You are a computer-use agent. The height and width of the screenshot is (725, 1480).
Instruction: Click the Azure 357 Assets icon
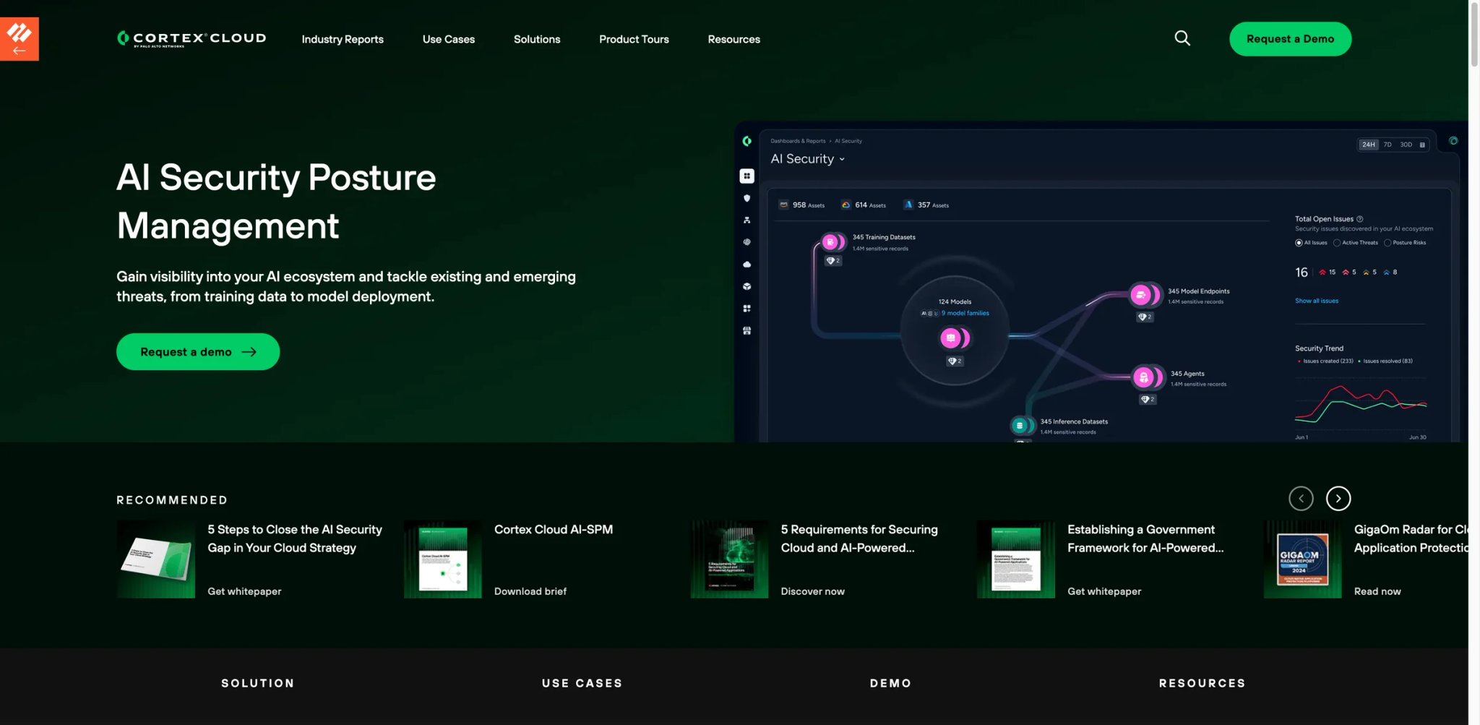[908, 205]
